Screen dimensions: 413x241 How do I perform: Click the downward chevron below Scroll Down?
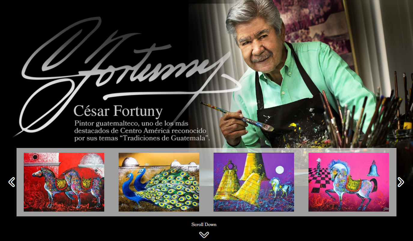point(204,235)
